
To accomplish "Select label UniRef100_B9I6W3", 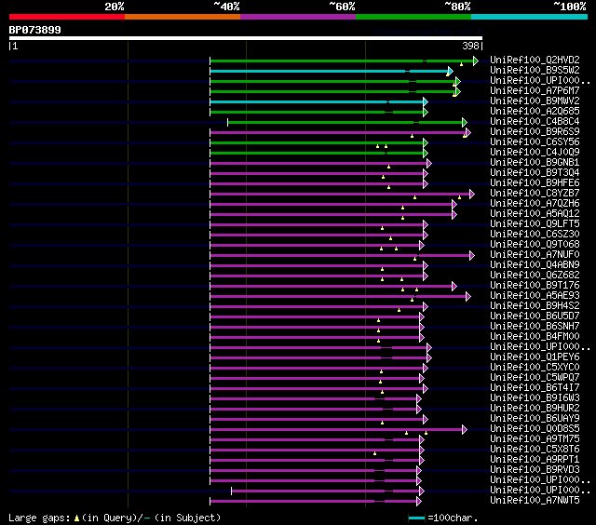I will [x=535, y=398].
